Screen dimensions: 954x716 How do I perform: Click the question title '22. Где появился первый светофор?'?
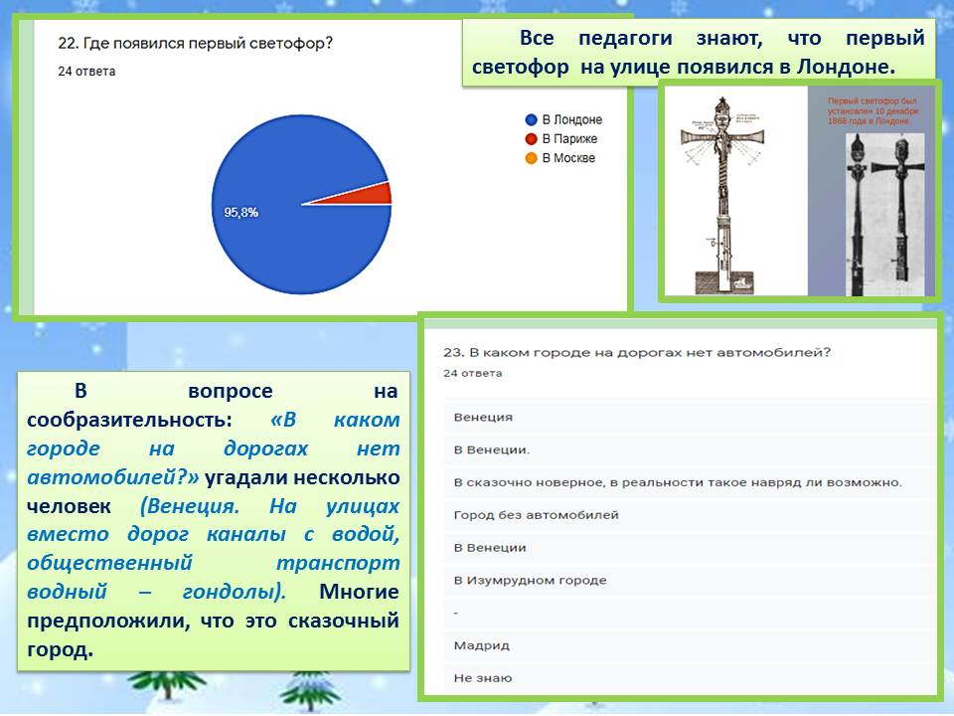coord(196,43)
